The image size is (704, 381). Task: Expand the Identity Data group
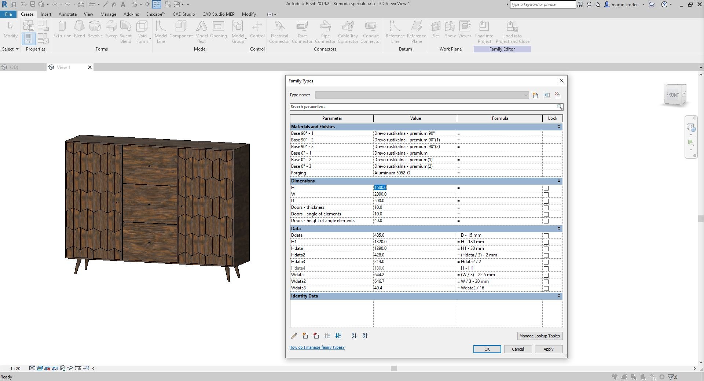click(559, 296)
